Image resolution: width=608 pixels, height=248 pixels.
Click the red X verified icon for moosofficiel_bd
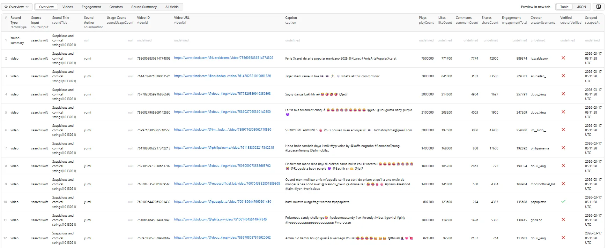coord(563,184)
